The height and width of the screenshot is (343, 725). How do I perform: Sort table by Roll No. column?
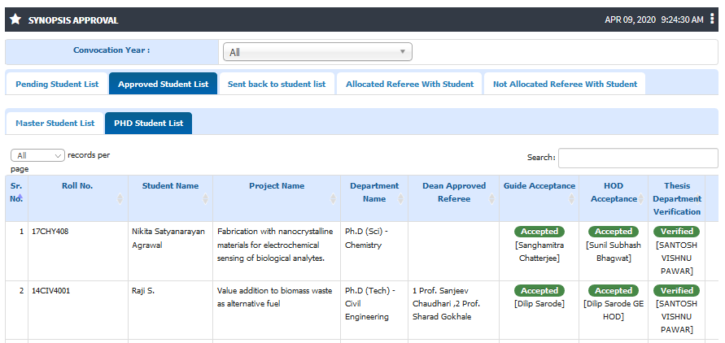pyautogui.click(x=120, y=199)
